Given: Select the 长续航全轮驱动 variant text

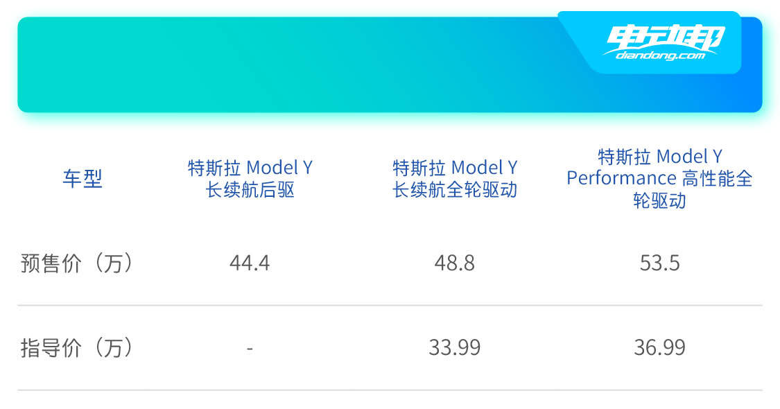Looking at the screenshot, I should [x=455, y=190].
